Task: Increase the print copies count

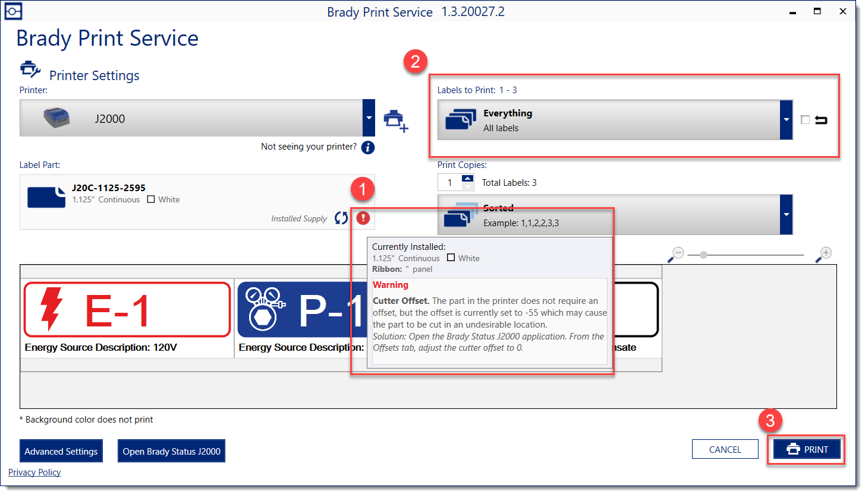Action: (468, 179)
